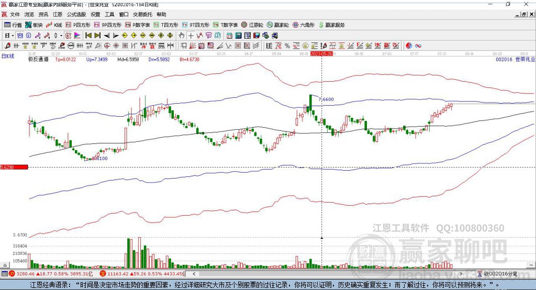
Task: Click the 金 circle icon
Action: coord(305,46)
